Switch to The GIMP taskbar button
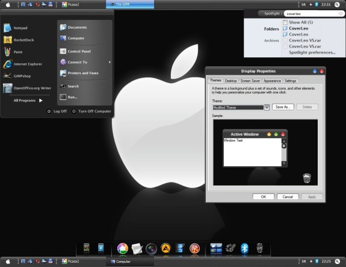The width and height of the screenshot is (346, 267). [130, 4]
